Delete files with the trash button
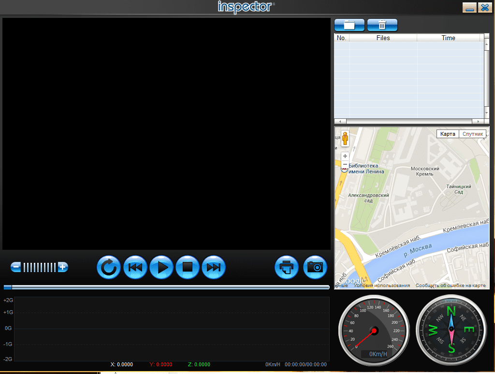 pos(382,25)
